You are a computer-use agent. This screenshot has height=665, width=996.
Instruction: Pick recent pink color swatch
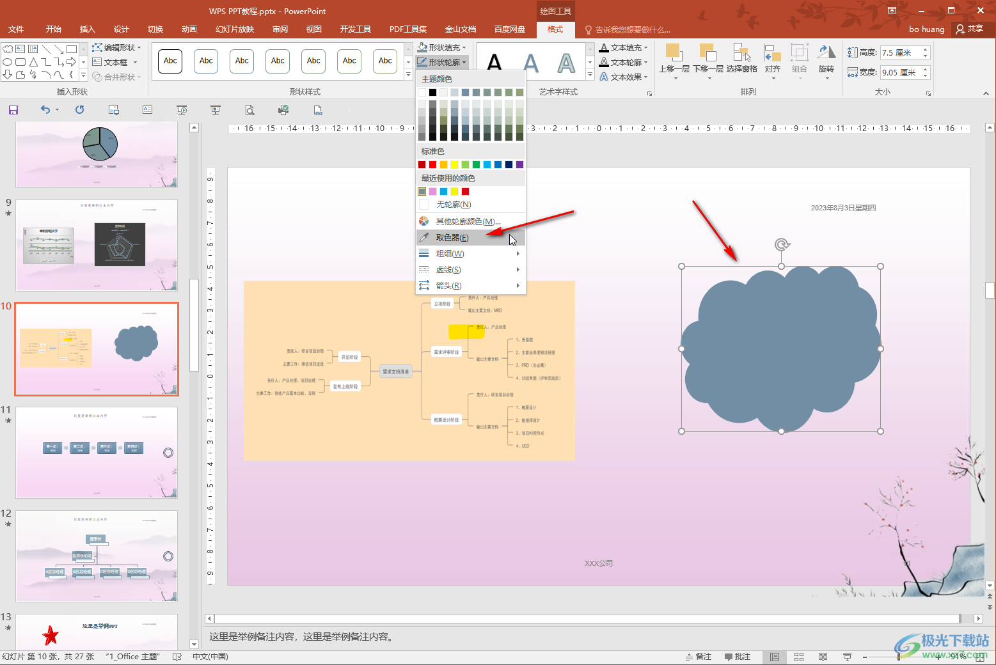point(432,191)
